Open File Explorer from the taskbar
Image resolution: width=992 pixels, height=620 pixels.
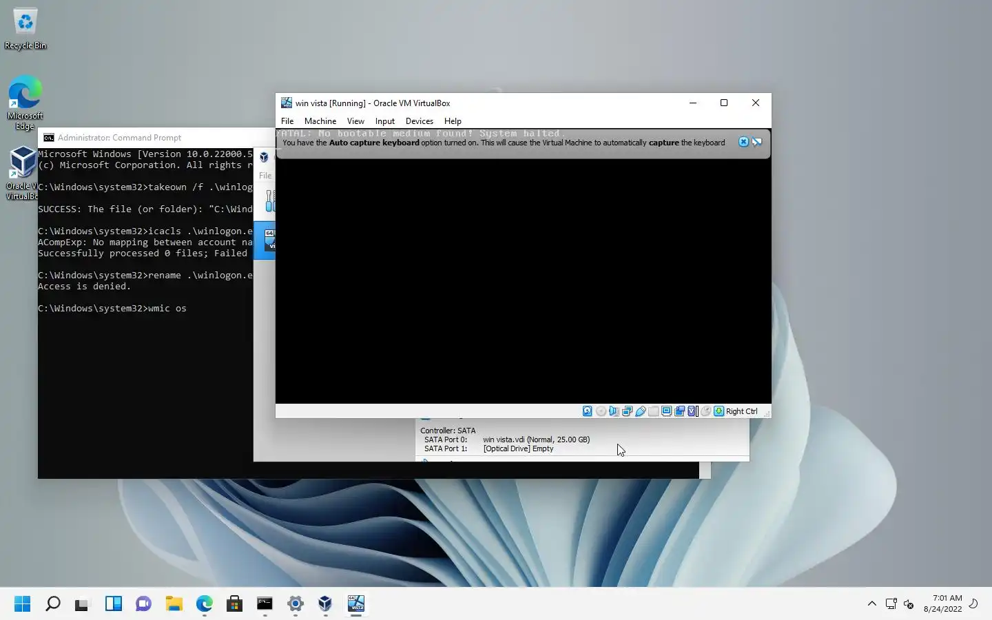click(x=174, y=604)
